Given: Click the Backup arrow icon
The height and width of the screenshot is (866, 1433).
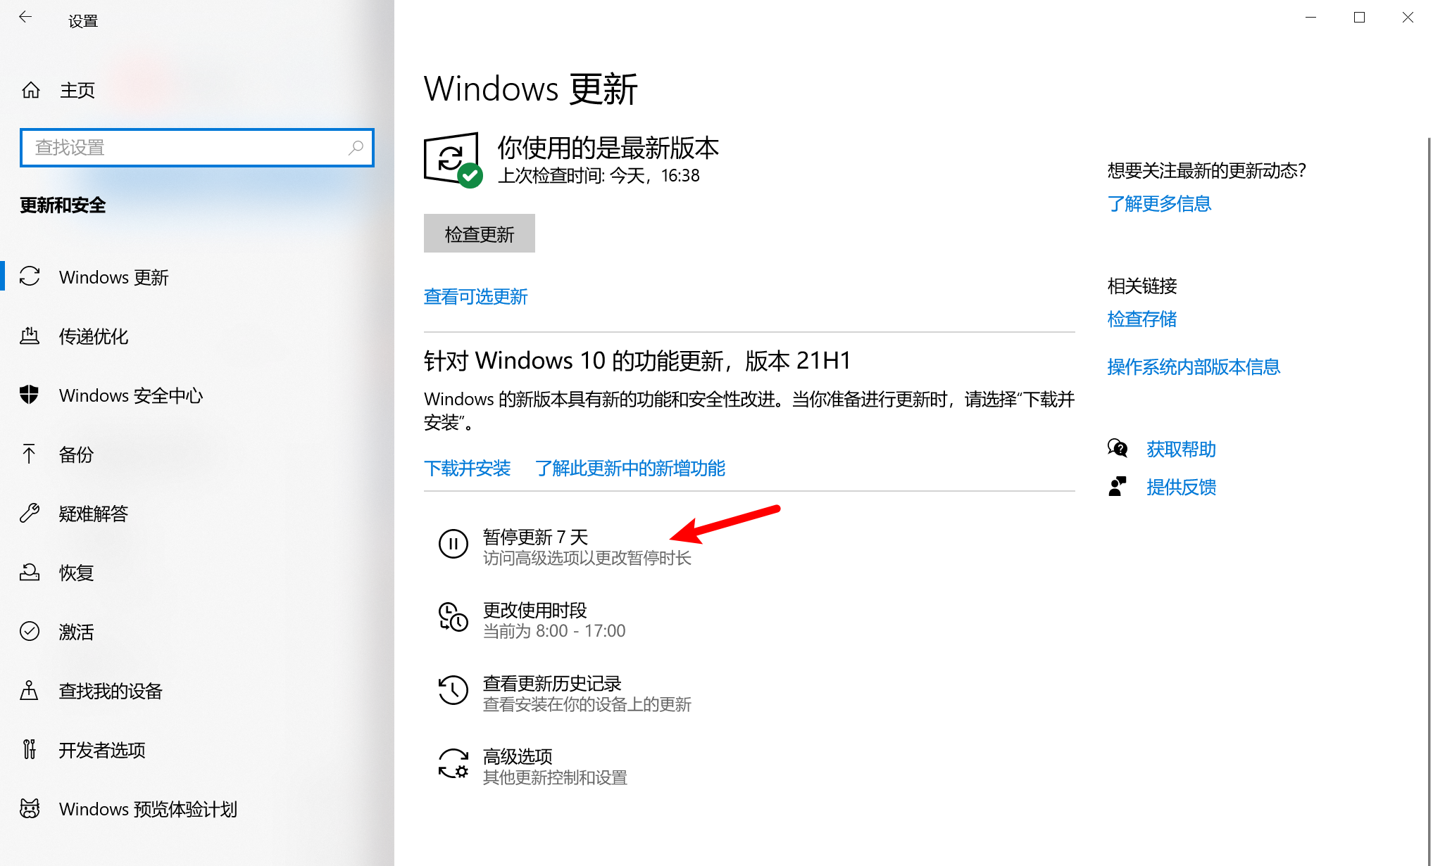Looking at the screenshot, I should (x=30, y=454).
